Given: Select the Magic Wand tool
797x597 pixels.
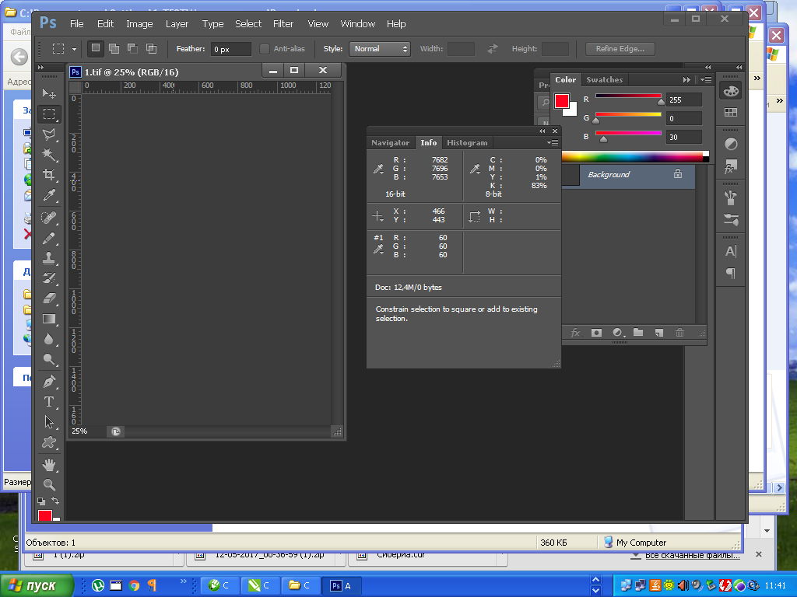Looking at the screenshot, I should pos(49,155).
